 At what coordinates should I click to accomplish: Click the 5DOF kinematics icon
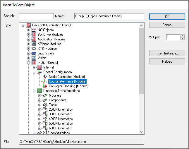tap(45, 124)
